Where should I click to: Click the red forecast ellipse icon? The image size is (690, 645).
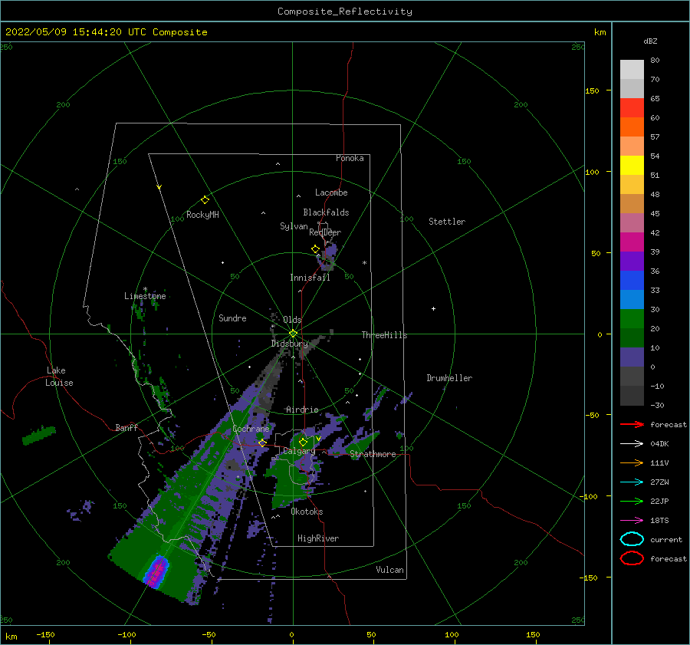(x=632, y=558)
